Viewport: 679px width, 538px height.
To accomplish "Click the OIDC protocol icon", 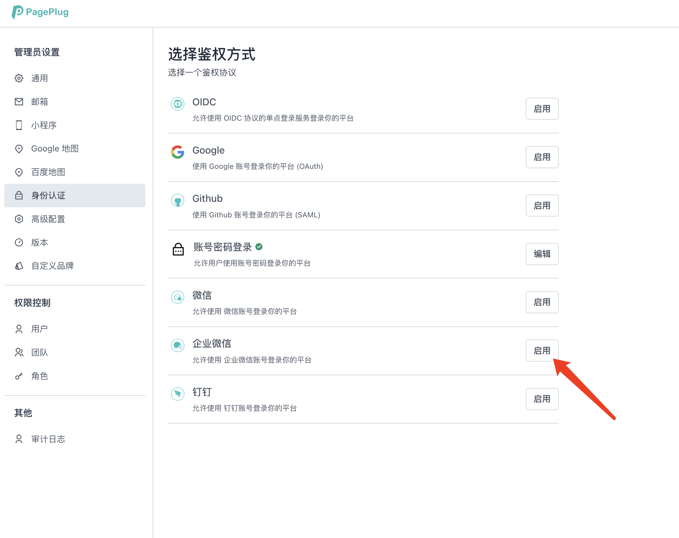I will click(x=178, y=104).
